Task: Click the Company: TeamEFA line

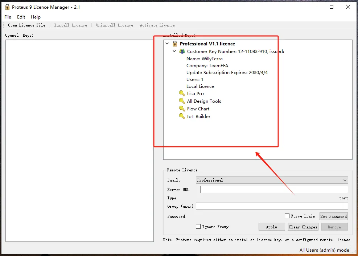Action: tap(207, 66)
